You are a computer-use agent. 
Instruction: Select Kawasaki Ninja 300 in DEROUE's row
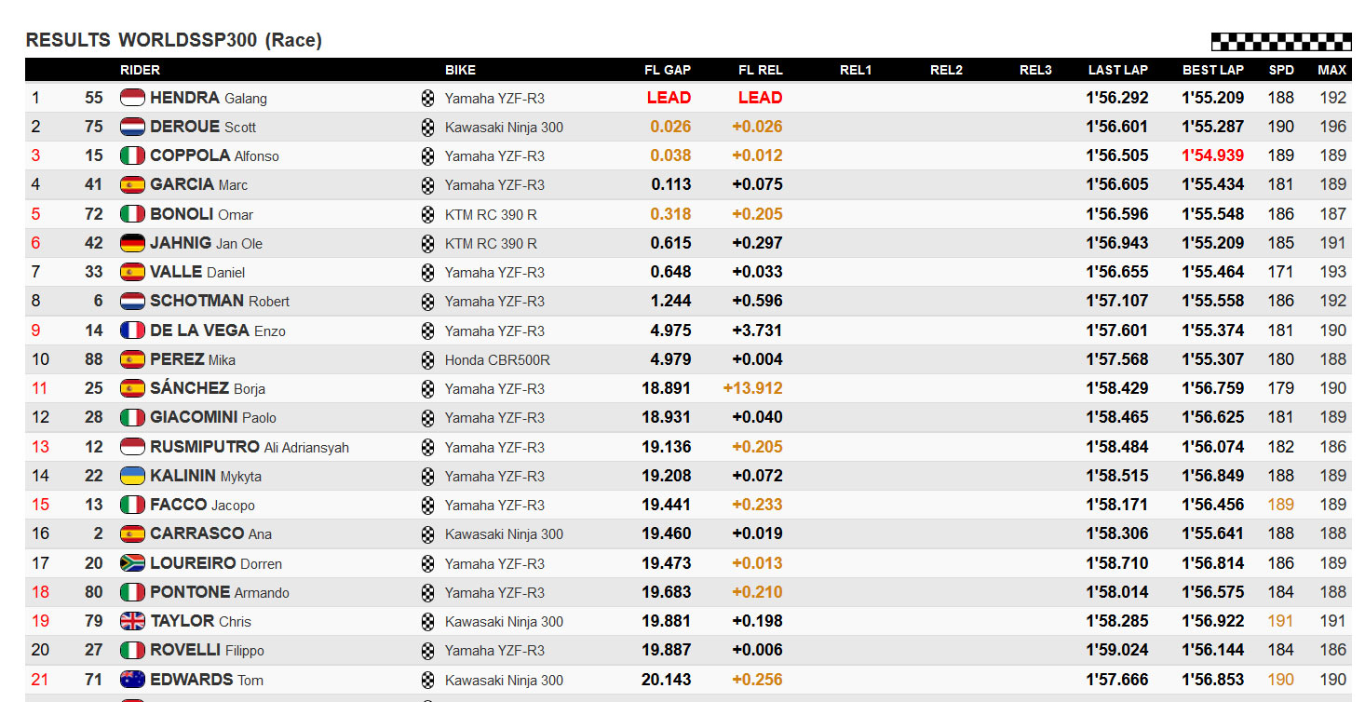coord(504,127)
